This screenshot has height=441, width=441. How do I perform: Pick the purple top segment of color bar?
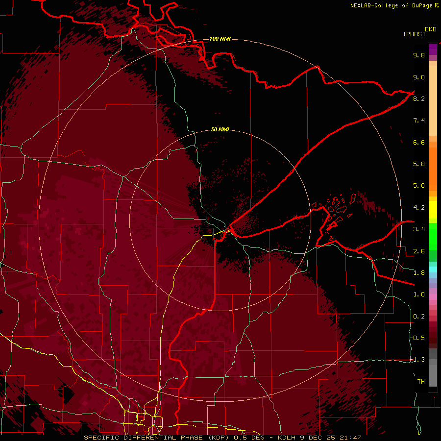tap(433, 49)
